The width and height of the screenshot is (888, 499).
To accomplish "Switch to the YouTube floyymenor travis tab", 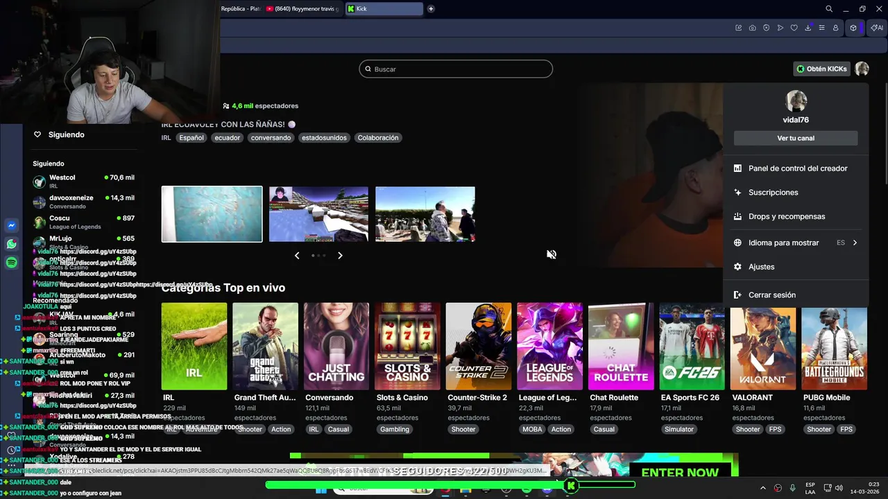I will [x=303, y=9].
